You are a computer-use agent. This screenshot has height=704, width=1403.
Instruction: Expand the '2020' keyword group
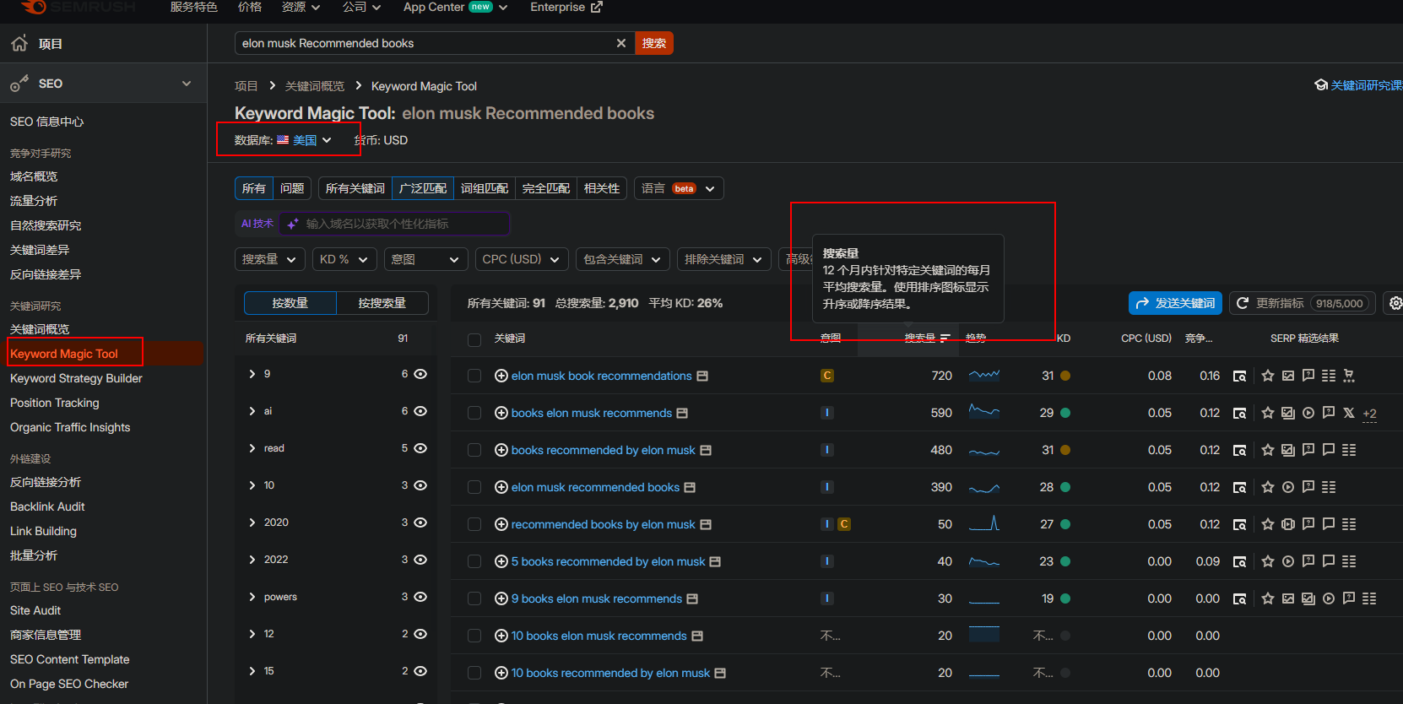pos(252,523)
